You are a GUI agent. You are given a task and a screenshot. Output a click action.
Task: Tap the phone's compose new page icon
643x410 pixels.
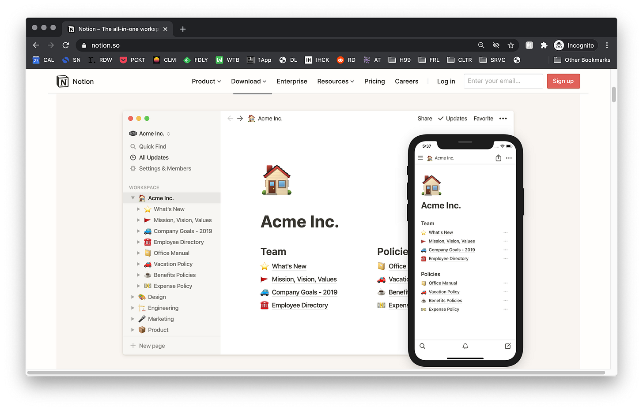click(x=508, y=346)
